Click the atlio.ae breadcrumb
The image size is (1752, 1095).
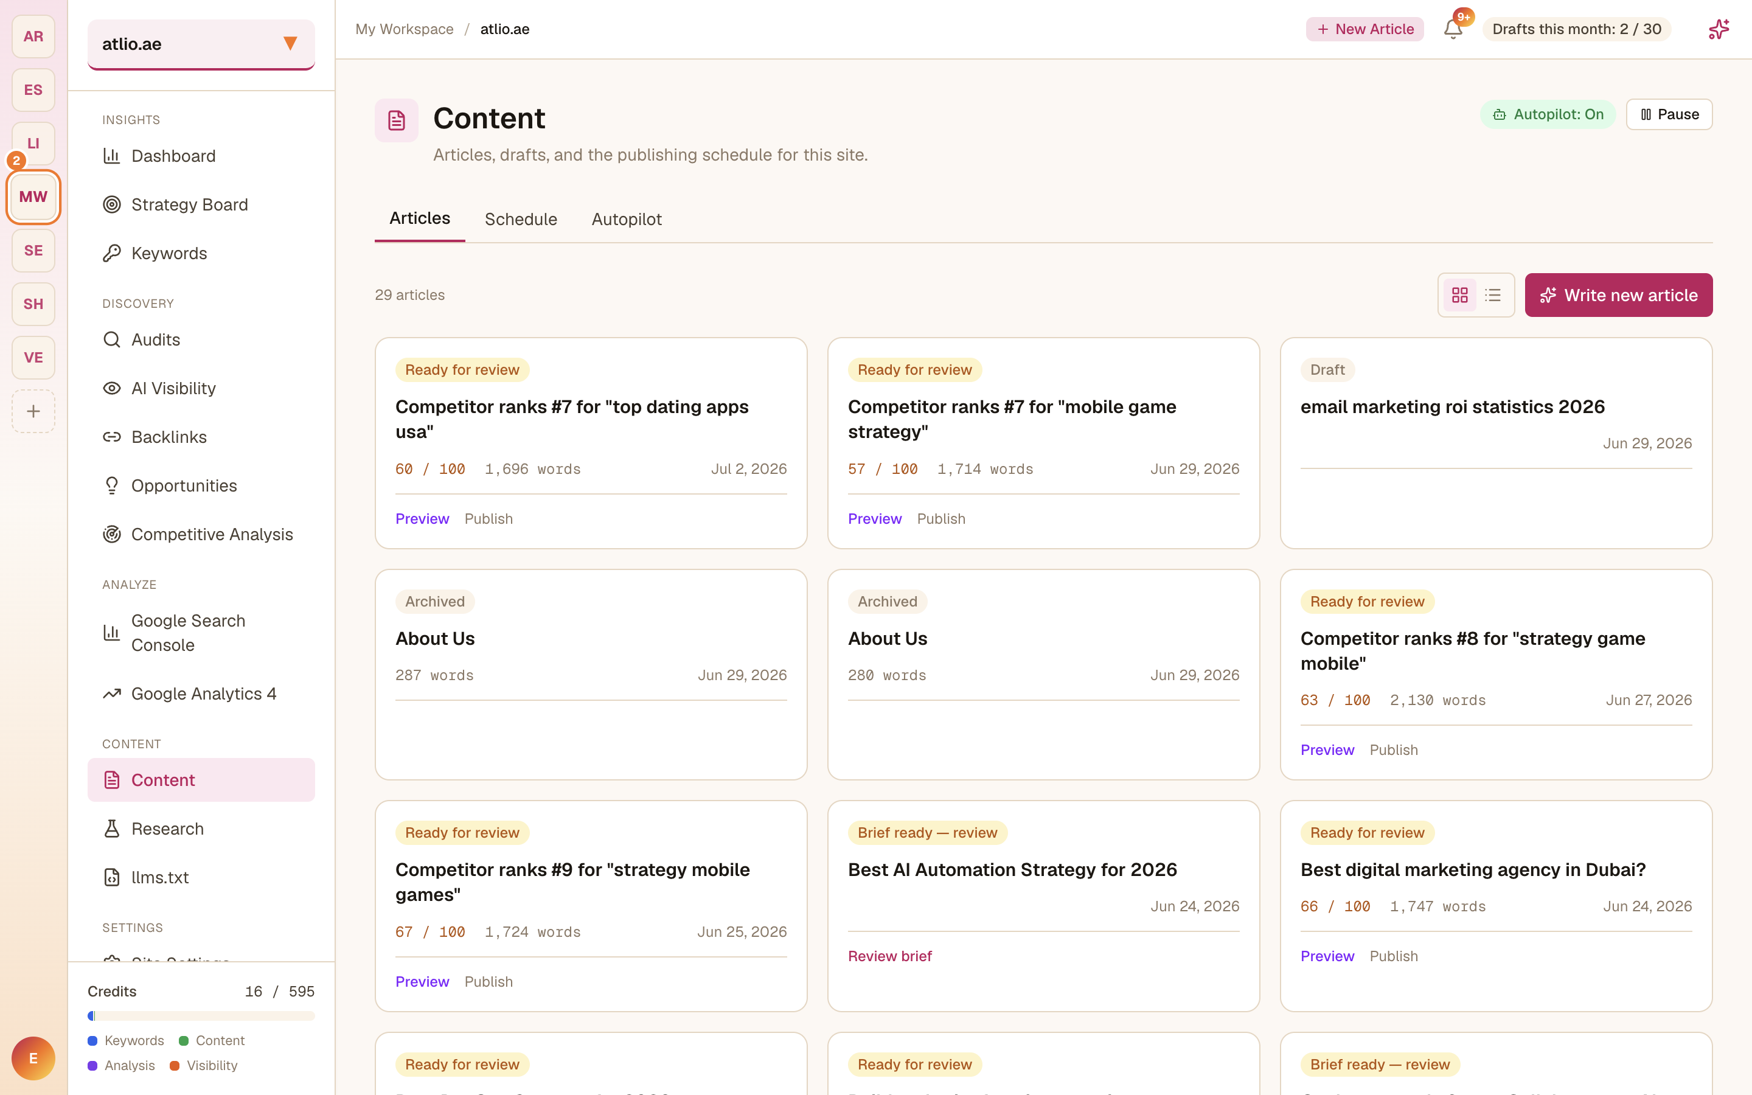click(504, 29)
